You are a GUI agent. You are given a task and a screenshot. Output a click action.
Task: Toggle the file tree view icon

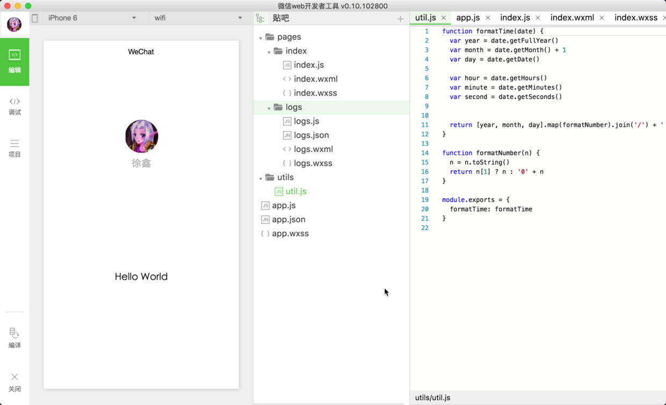(x=260, y=18)
